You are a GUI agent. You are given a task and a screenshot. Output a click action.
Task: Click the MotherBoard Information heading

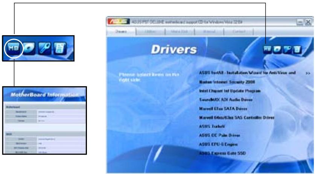(44, 95)
